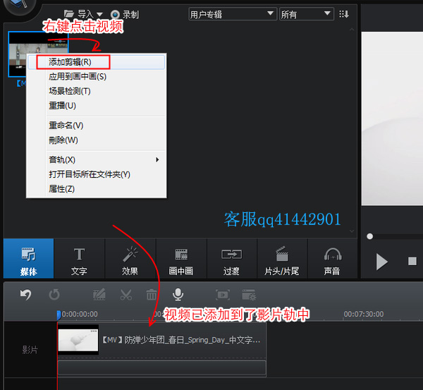
Task: Open the 效果 effects tab
Action: pos(130,259)
